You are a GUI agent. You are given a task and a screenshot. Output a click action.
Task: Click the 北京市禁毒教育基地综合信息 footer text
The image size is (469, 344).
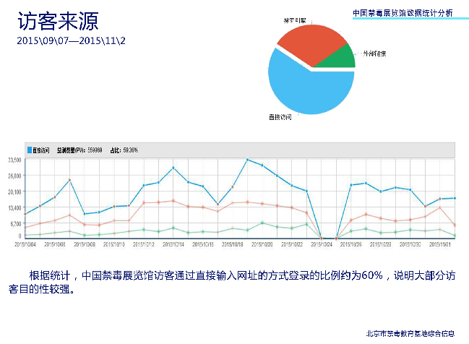click(410, 333)
